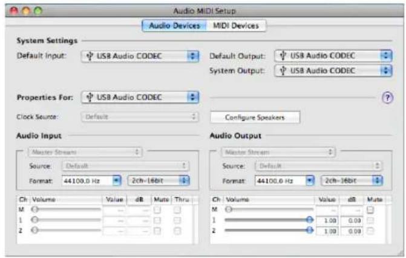Switch to the MIDI Devices tab
This screenshot has height=258, width=406.
tap(236, 25)
